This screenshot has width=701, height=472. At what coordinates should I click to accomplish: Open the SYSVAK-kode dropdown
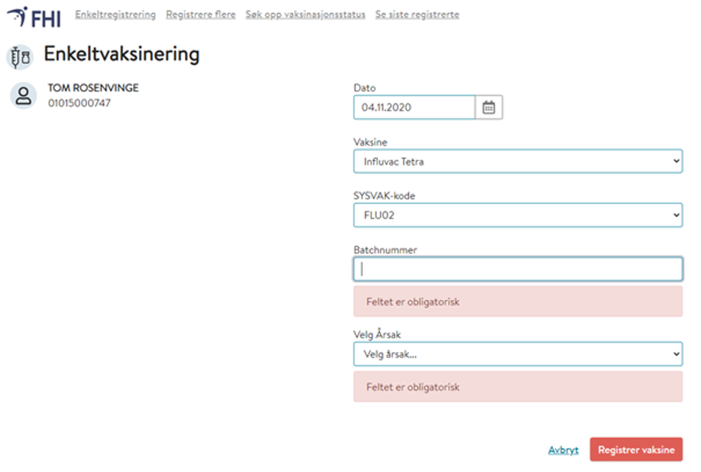tap(517, 215)
